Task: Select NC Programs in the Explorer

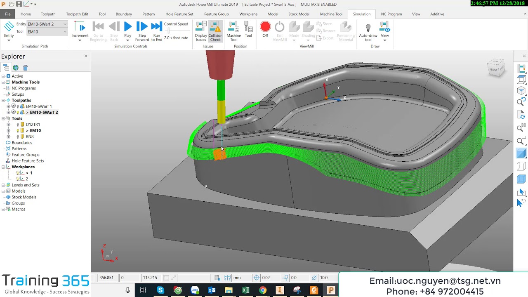Action: click(x=24, y=88)
